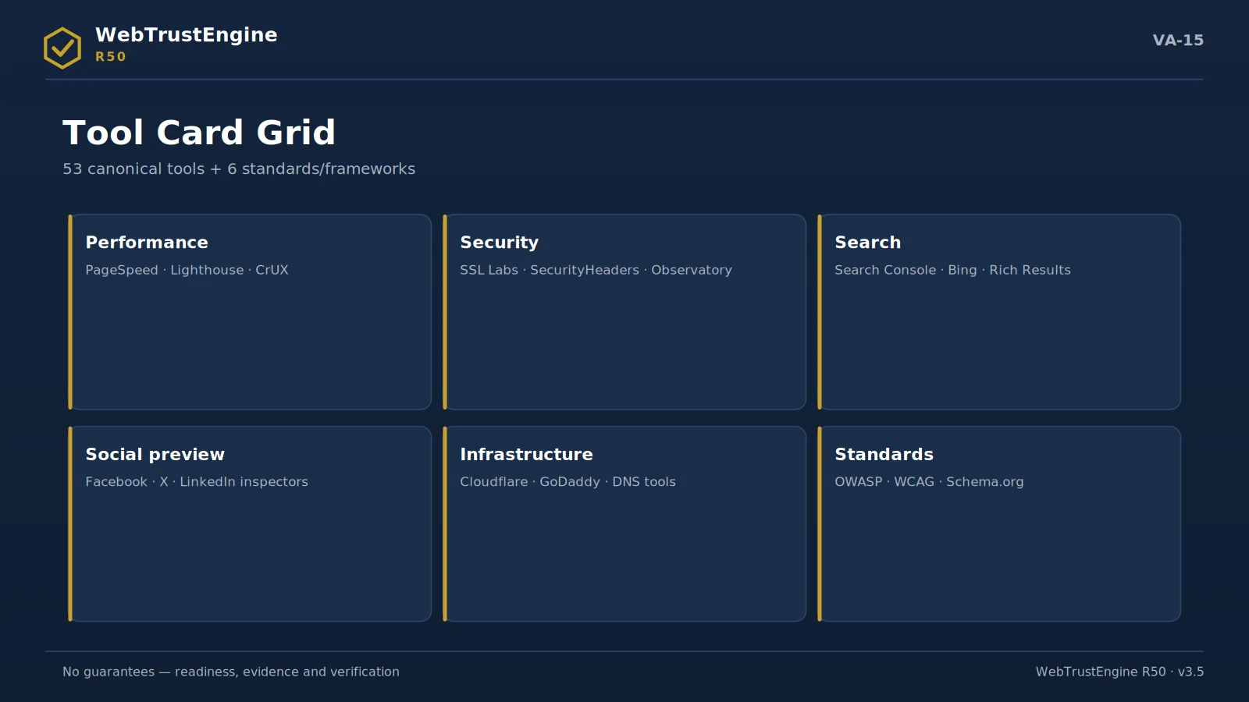The image size is (1249, 702).
Task: Click 'SSL Labs · SecurityHeaders · Observatory' text
Action: pos(596,270)
